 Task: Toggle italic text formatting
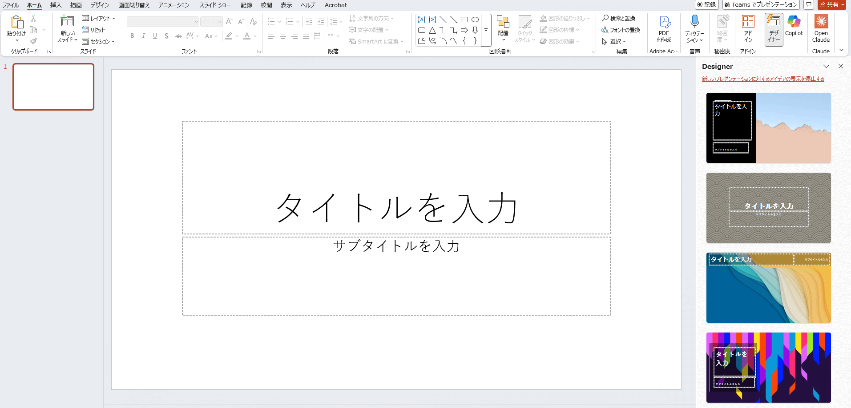click(143, 36)
